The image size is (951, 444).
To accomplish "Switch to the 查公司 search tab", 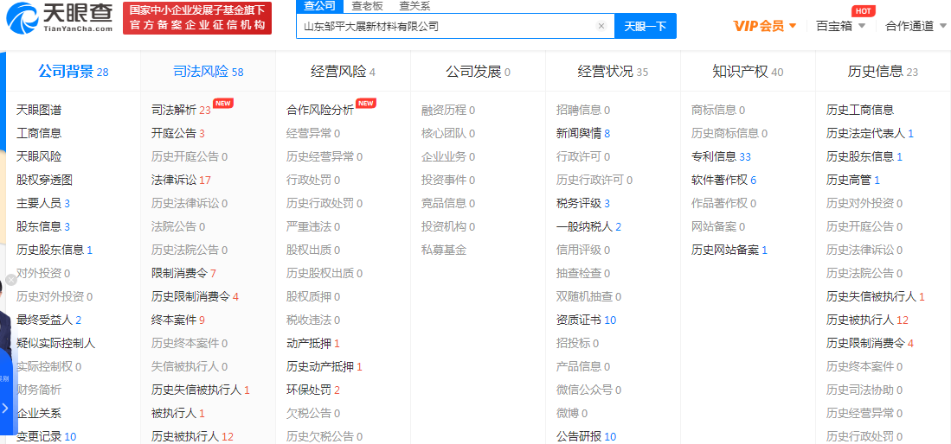I will 319,6.
